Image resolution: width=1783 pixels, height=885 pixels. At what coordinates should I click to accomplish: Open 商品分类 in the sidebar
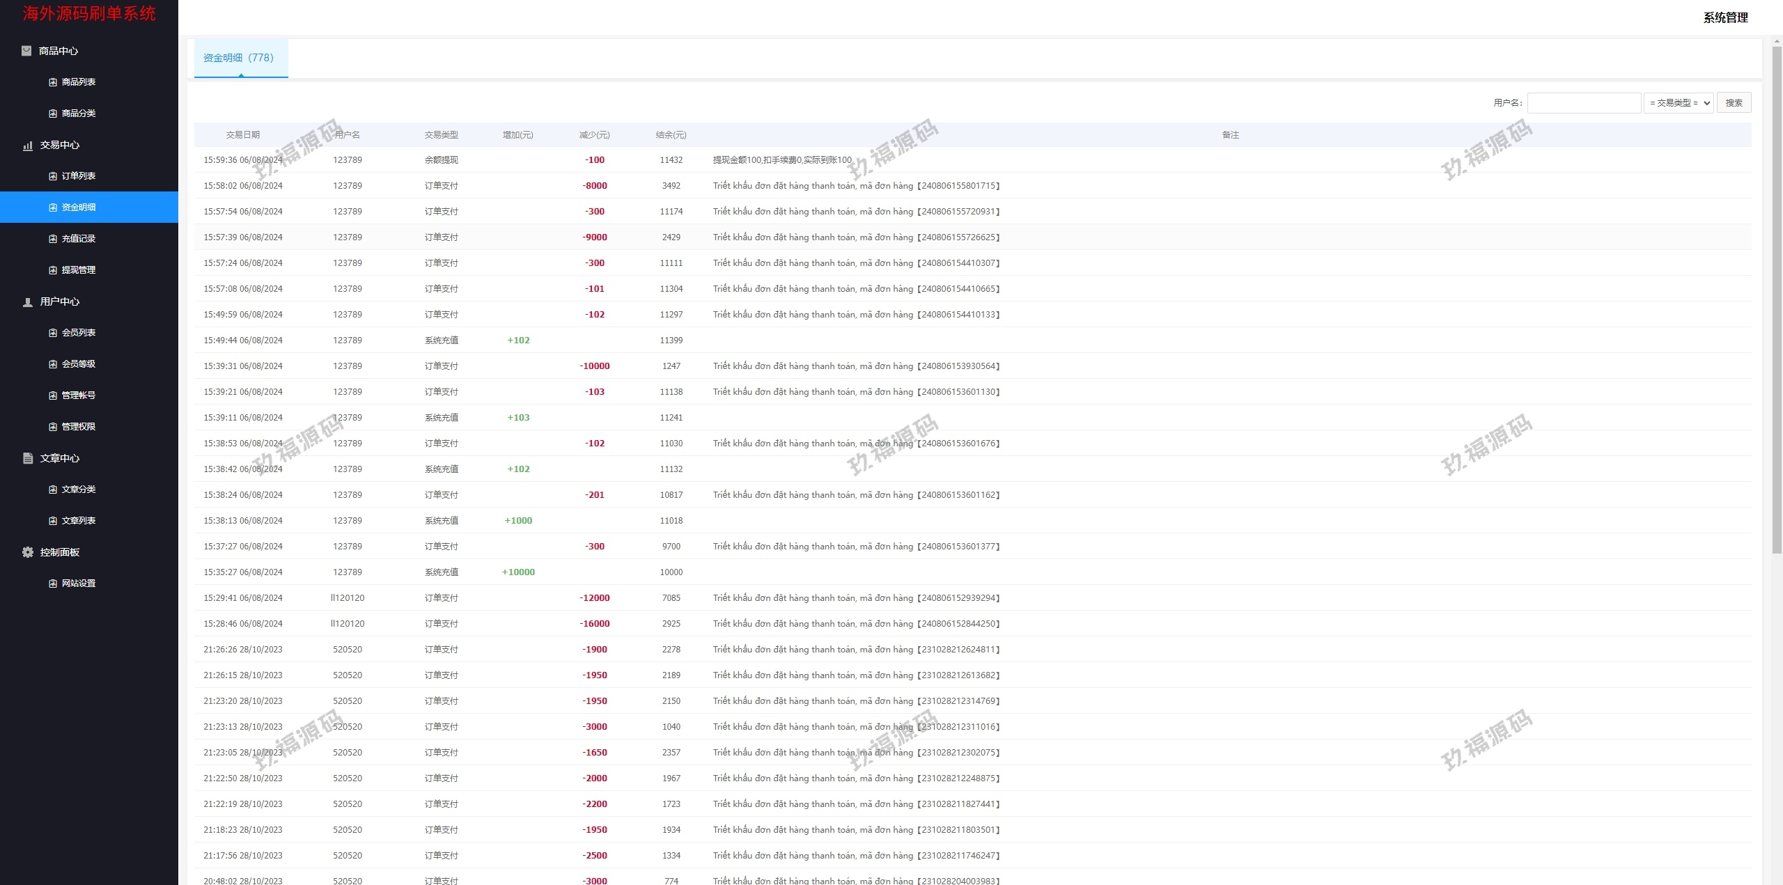[79, 113]
